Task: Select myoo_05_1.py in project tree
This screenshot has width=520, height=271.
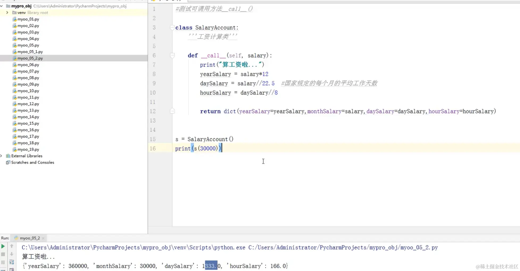Action: coord(30,52)
